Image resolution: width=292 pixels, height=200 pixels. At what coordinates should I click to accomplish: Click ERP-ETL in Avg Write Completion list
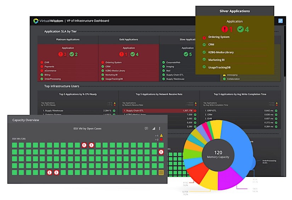click(213, 110)
